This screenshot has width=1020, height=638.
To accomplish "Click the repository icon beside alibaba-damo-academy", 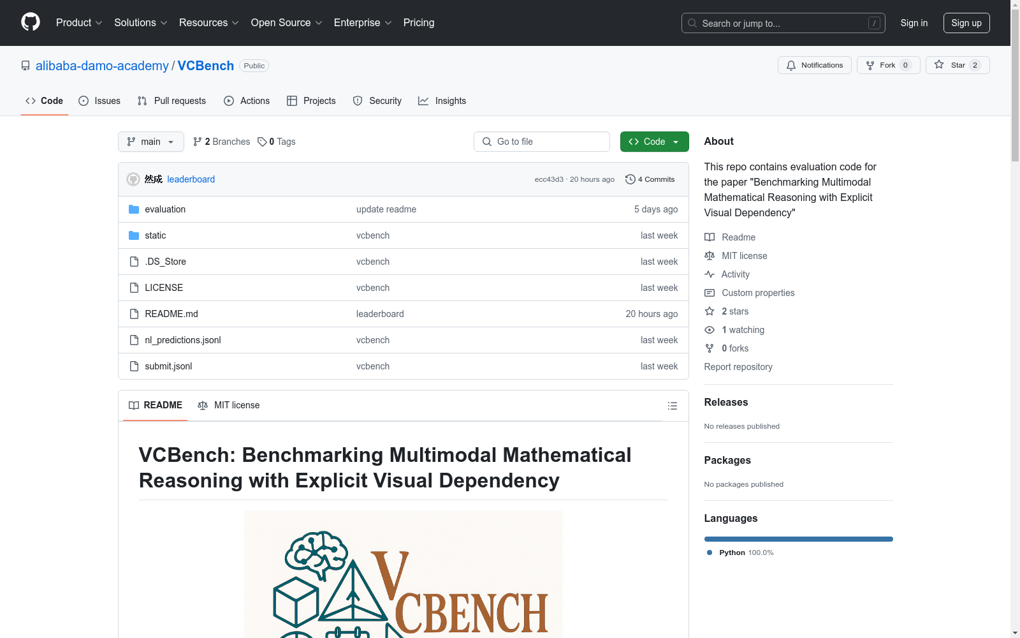I will (x=25, y=66).
